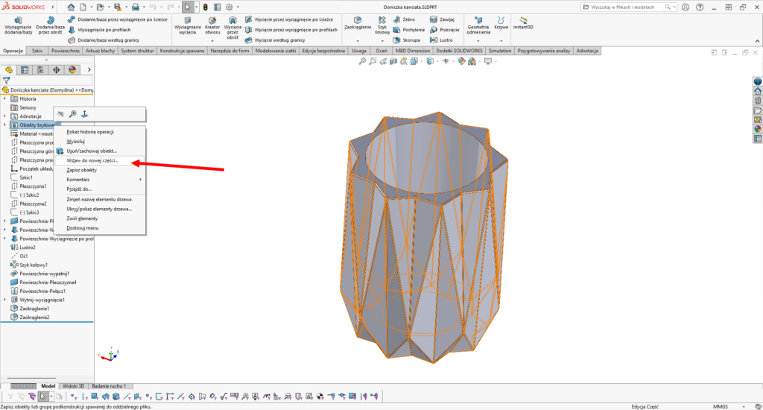This screenshot has height=410, width=763.
Task: Click 'Usuń/zachowaj obiekt...' option
Action: [92, 151]
